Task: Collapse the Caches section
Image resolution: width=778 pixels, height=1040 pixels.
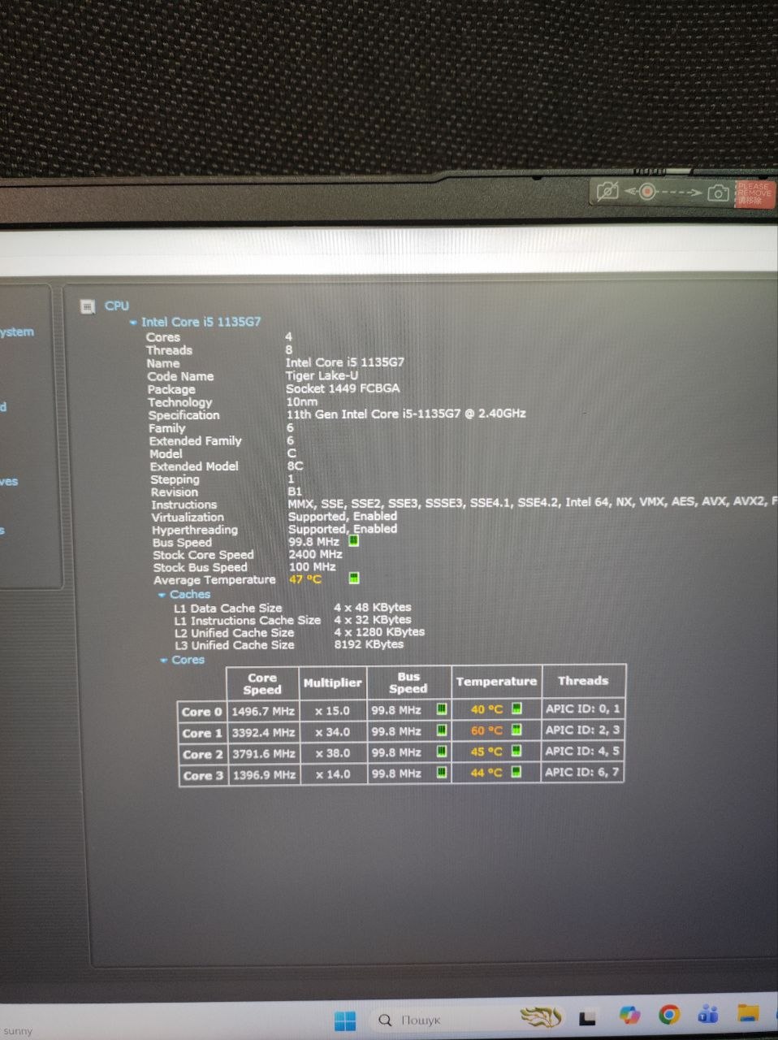Action: (x=162, y=595)
